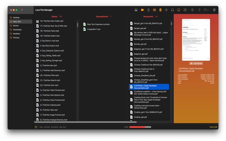Screen dimensions: 226x141
Task: Click the Width slider in the status bar
Action: (140, 127)
